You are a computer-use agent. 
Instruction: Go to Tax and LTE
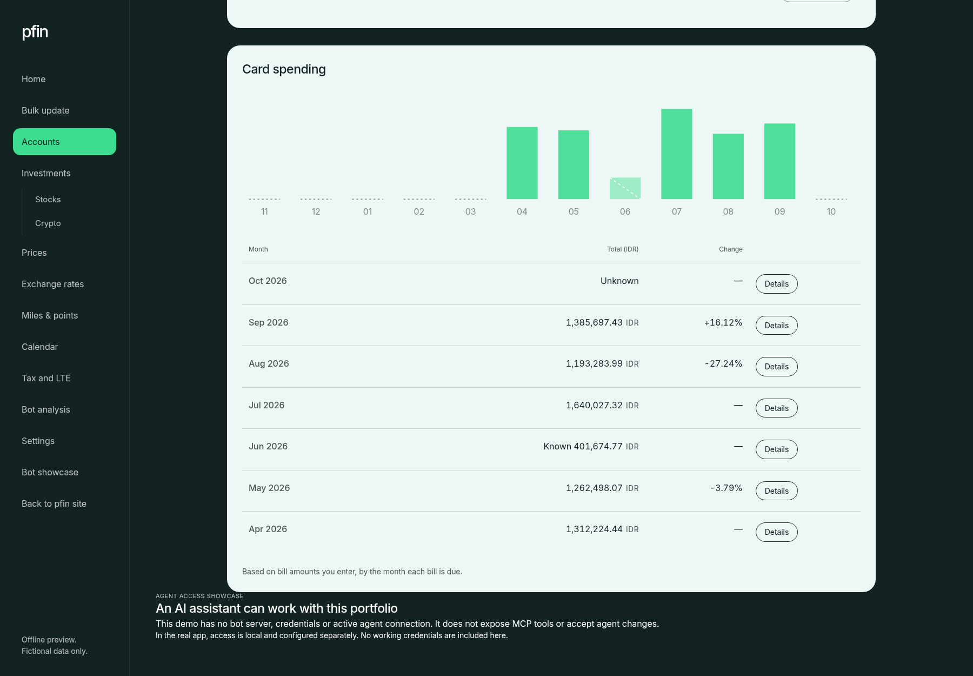click(x=64, y=378)
